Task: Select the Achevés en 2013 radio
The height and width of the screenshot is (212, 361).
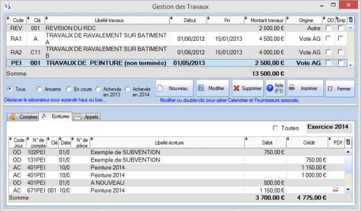Action: click(x=98, y=89)
